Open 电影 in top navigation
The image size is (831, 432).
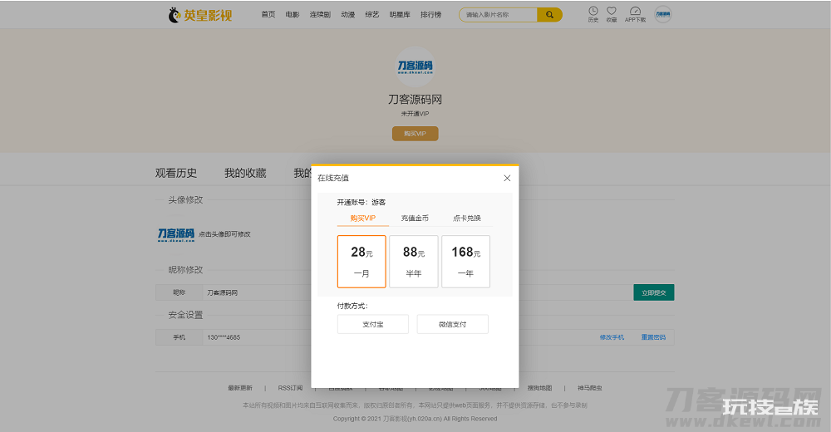click(293, 15)
